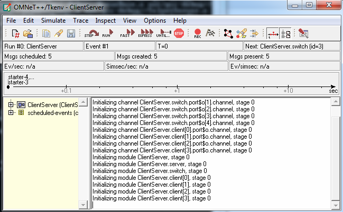Select the ClientServer network tree item
The image size is (343, 212).
tap(53, 105)
